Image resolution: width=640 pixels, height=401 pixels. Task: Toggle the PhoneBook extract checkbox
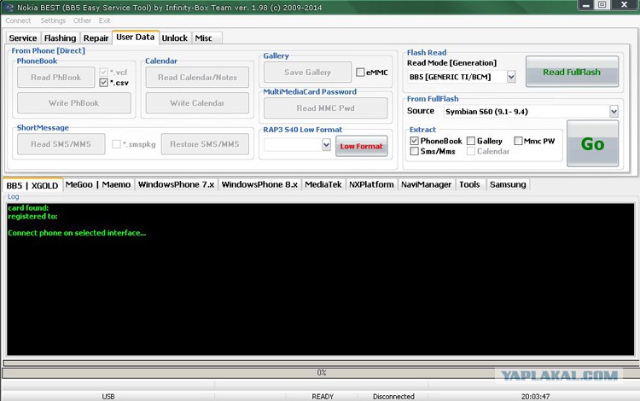414,141
